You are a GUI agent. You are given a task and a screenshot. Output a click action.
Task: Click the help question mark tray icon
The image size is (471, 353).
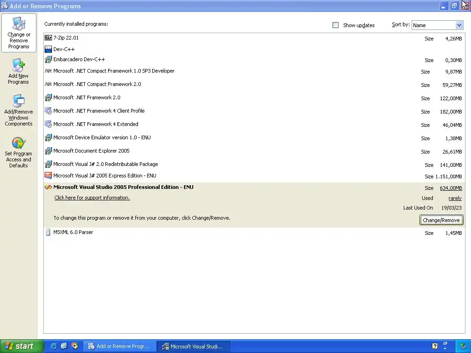click(x=435, y=346)
